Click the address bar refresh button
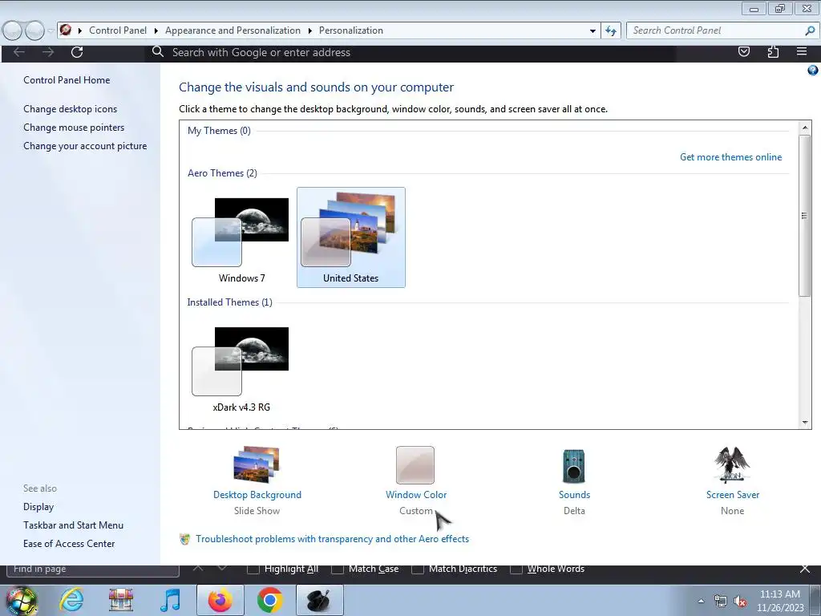The height and width of the screenshot is (616, 821). [x=610, y=30]
